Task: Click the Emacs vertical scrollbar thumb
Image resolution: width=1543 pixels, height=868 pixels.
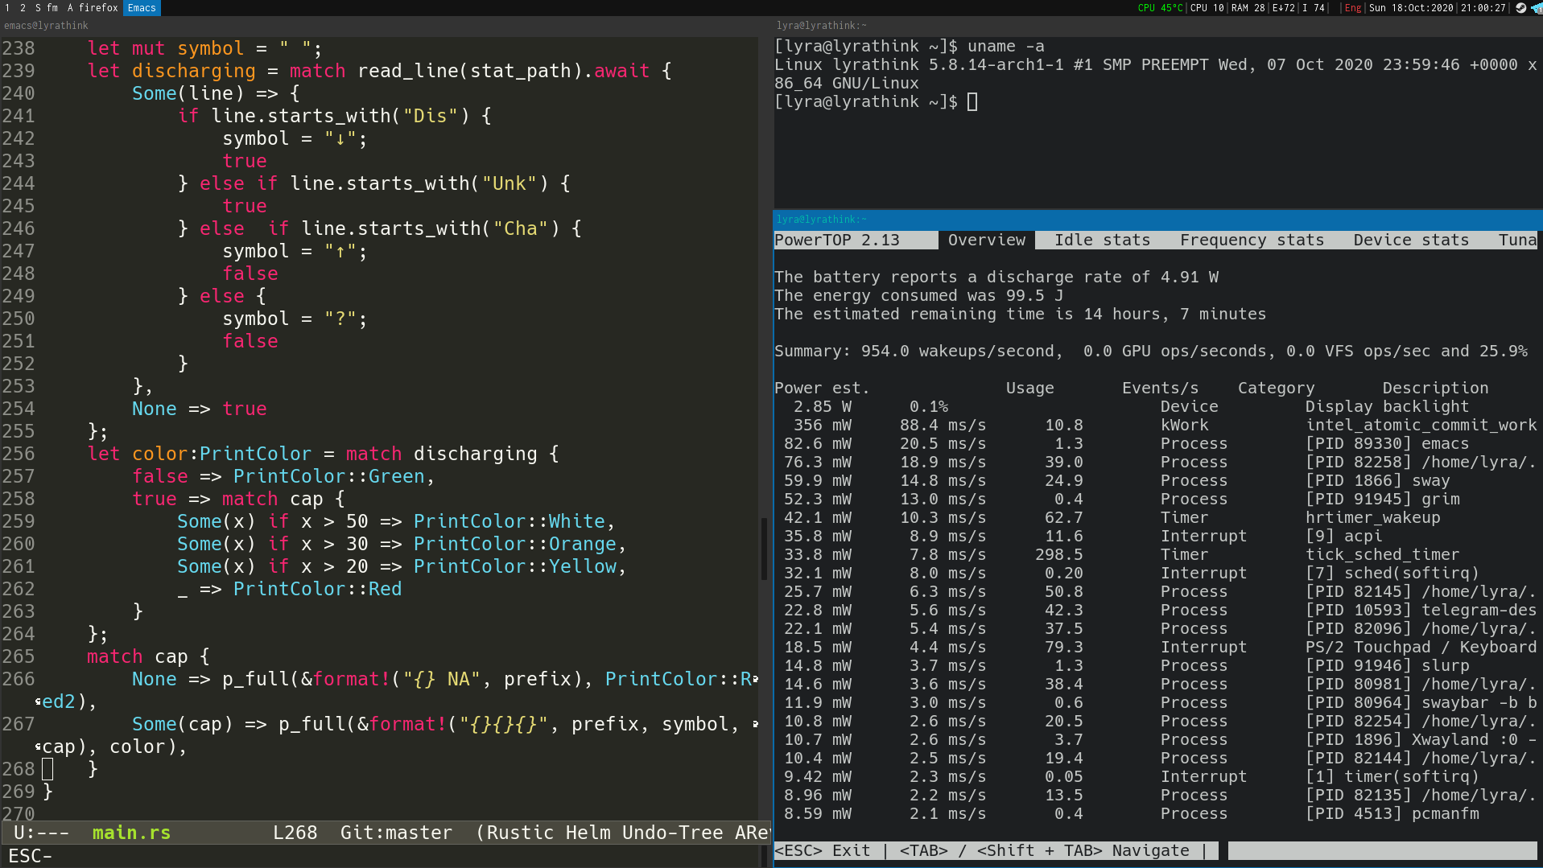Action: pyautogui.click(x=764, y=549)
